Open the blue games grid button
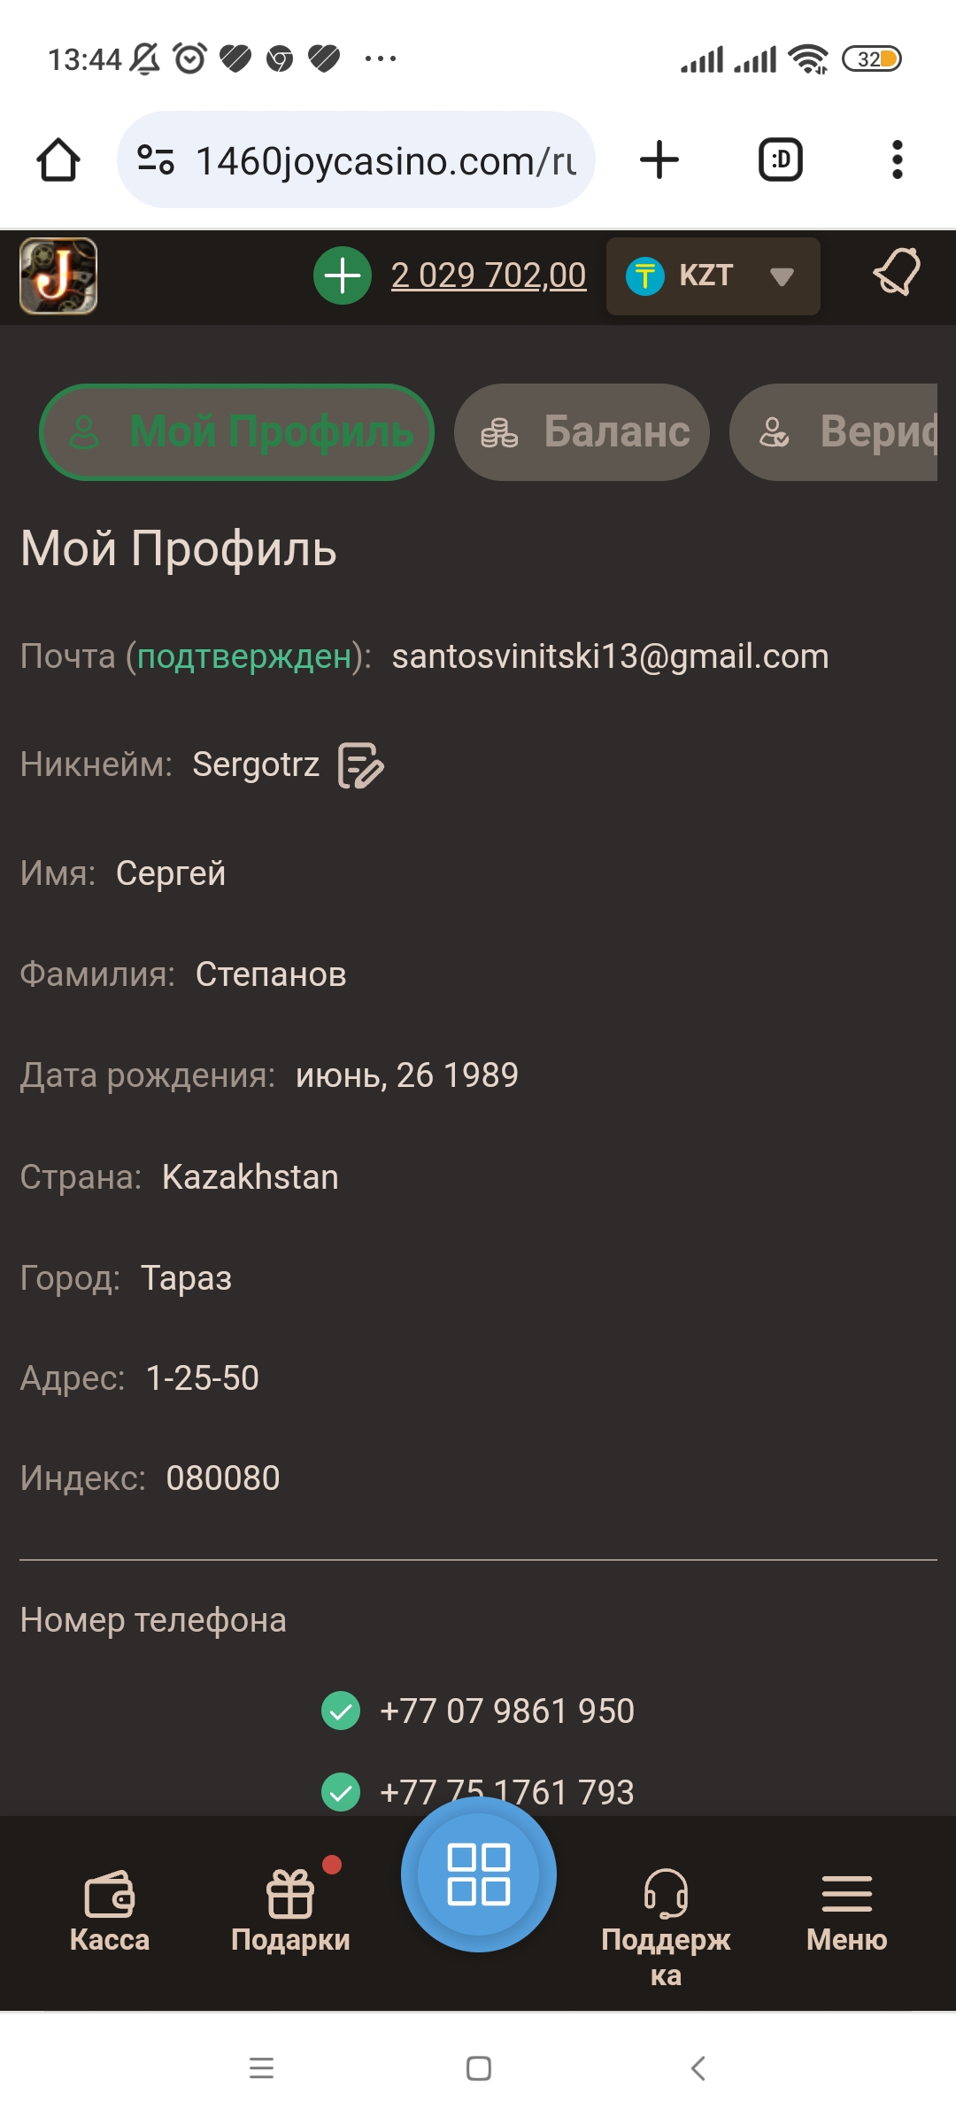956x2126 pixels. pyautogui.click(x=479, y=1874)
